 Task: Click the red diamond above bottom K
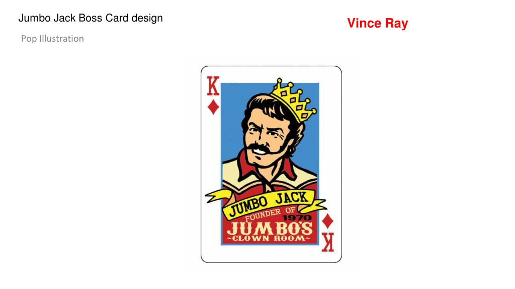[327, 221]
